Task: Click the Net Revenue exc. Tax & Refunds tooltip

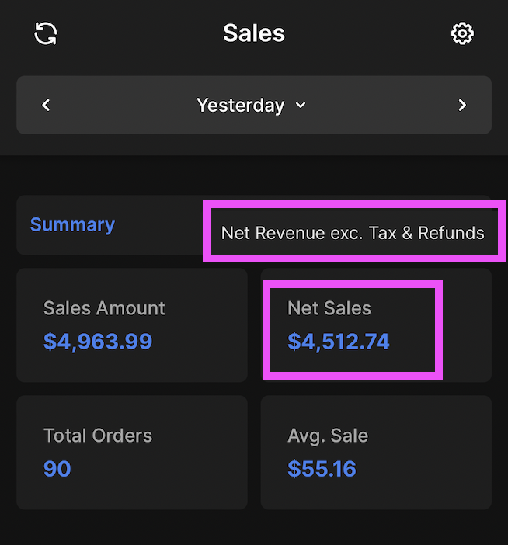Action: (353, 232)
